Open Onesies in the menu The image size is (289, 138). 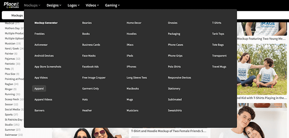click(x=173, y=23)
